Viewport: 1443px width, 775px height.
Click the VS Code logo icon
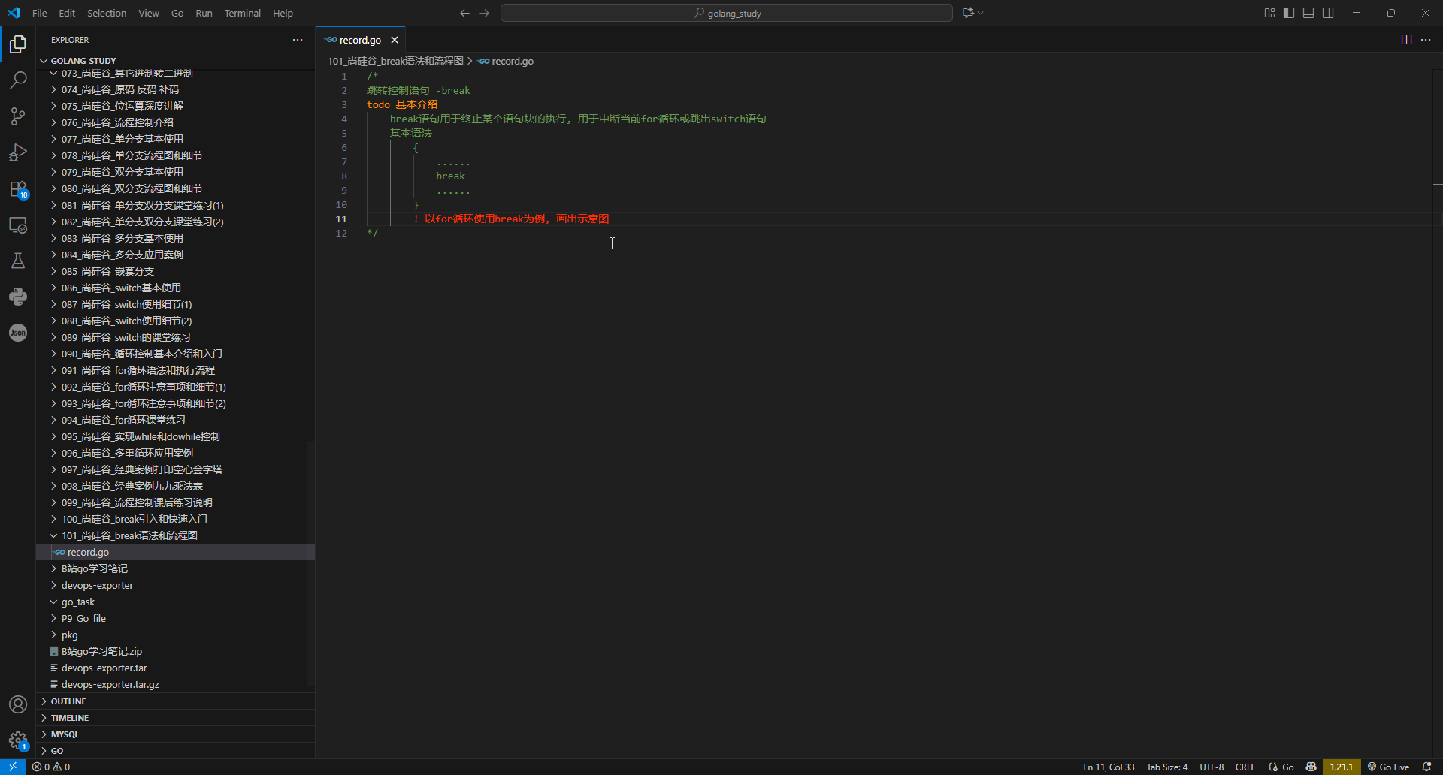[14, 13]
